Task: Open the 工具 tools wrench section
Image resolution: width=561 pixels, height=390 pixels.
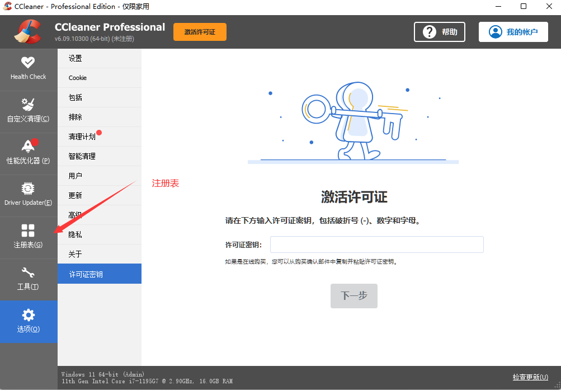Action: pos(29,279)
